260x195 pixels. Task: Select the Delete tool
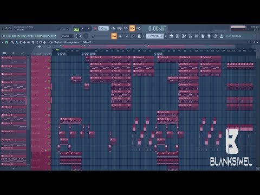pos(21,42)
